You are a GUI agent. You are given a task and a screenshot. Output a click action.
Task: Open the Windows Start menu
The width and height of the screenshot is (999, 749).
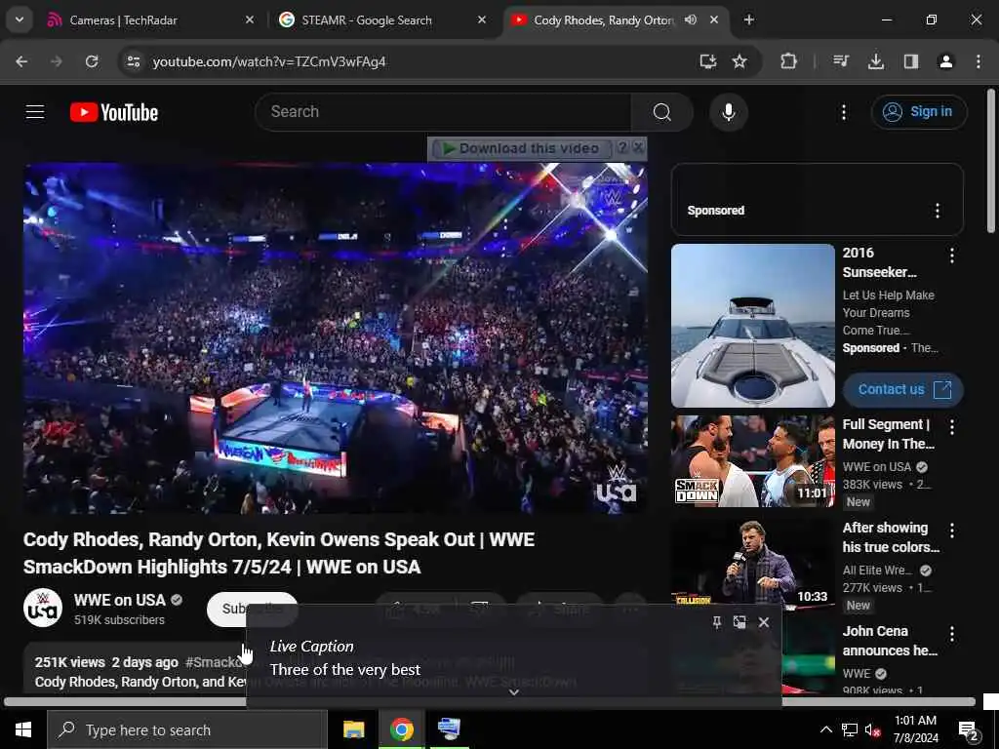click(23, 729)
